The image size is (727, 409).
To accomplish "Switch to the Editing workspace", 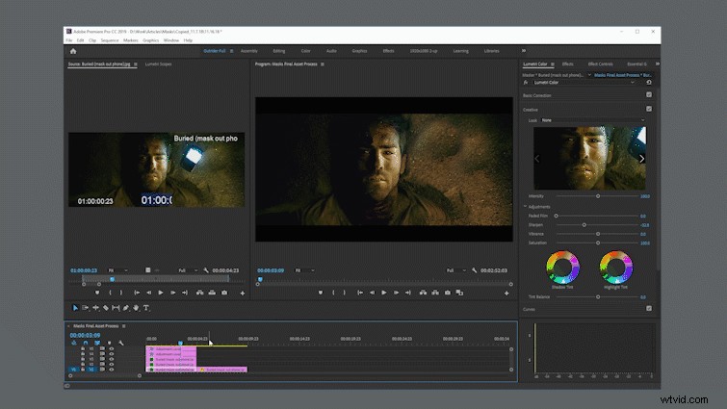I will pyautogui.click(x=278, y=51).
